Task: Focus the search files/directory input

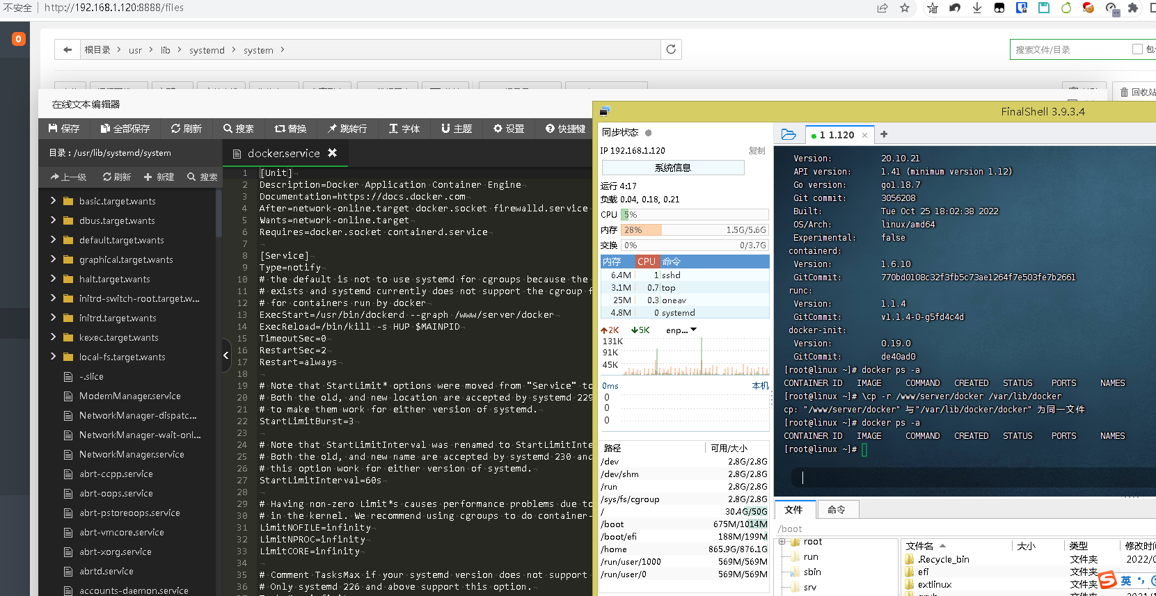Action: coord(1070,49)
